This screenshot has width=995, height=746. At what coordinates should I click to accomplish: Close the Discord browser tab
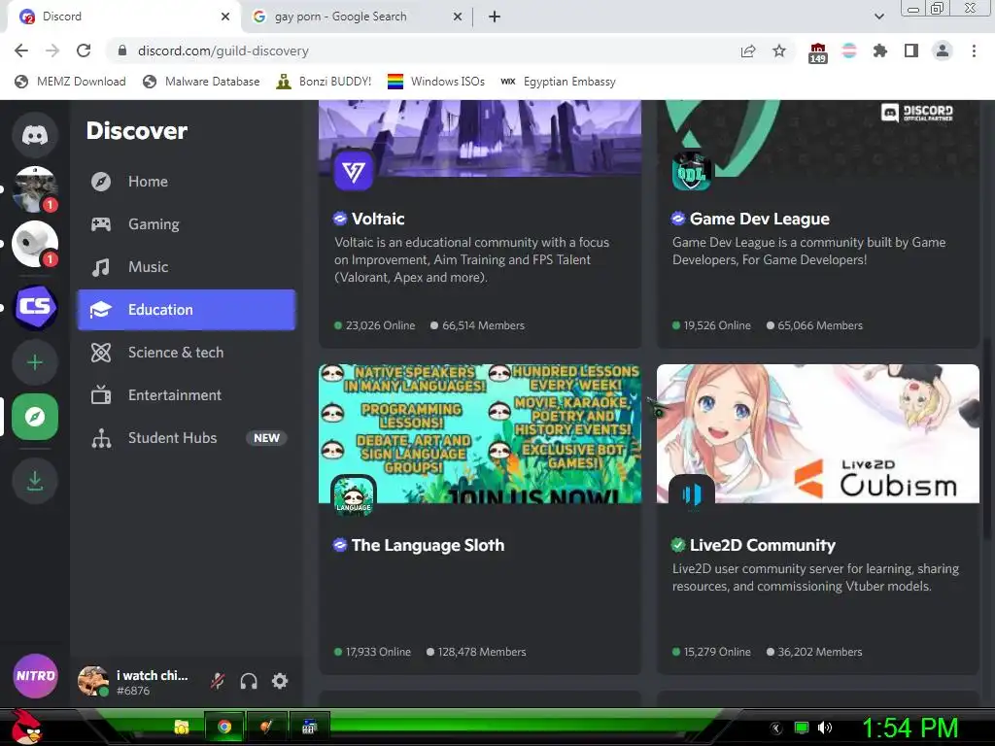tap(225, 17)
